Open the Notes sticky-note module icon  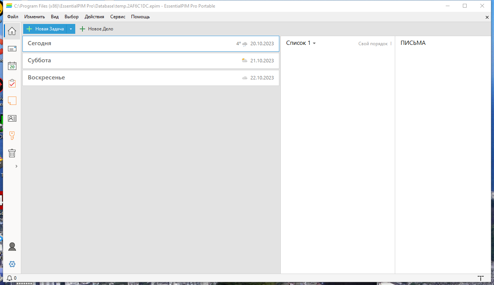pyautogui.click(x=12, y=101)
